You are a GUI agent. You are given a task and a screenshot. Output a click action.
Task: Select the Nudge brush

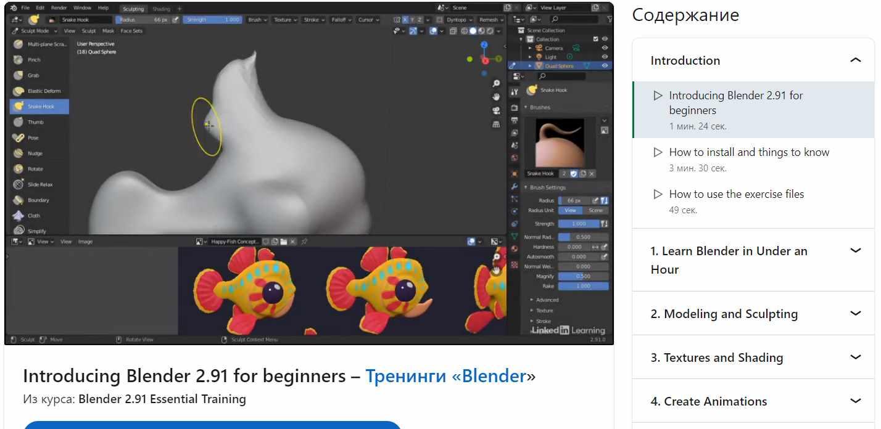point(35,153)
